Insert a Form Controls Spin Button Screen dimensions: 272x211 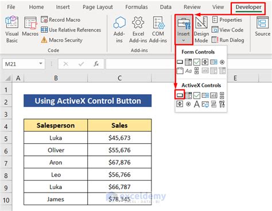coord(205,62)
